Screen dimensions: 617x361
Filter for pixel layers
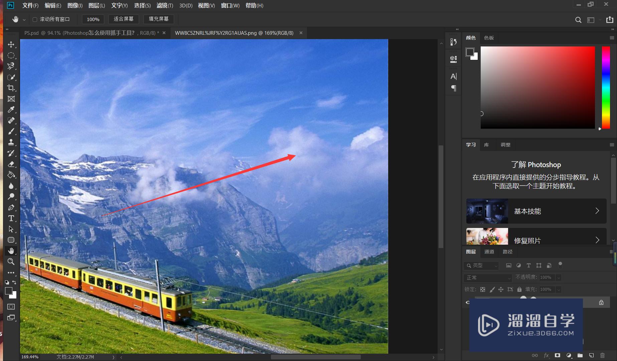508,265
